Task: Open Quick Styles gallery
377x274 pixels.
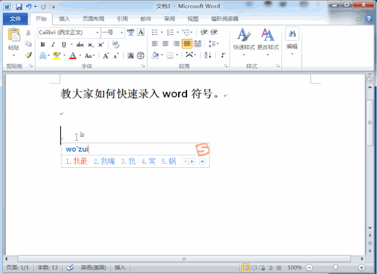Action: [244, 42]
